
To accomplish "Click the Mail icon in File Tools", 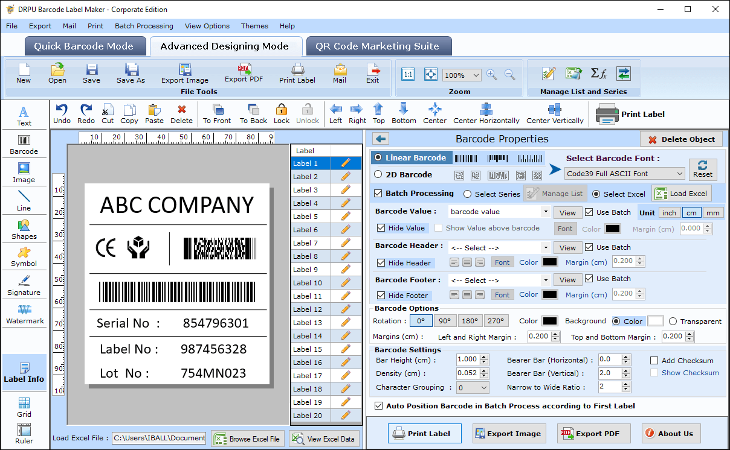I will [340, 73].
